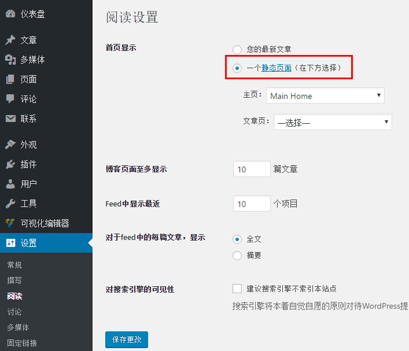Select the 您的最新文章 radio button

click(237, 50)
